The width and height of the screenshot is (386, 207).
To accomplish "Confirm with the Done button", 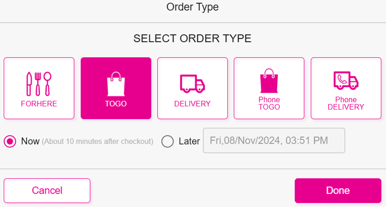I will tap(337, 190).
